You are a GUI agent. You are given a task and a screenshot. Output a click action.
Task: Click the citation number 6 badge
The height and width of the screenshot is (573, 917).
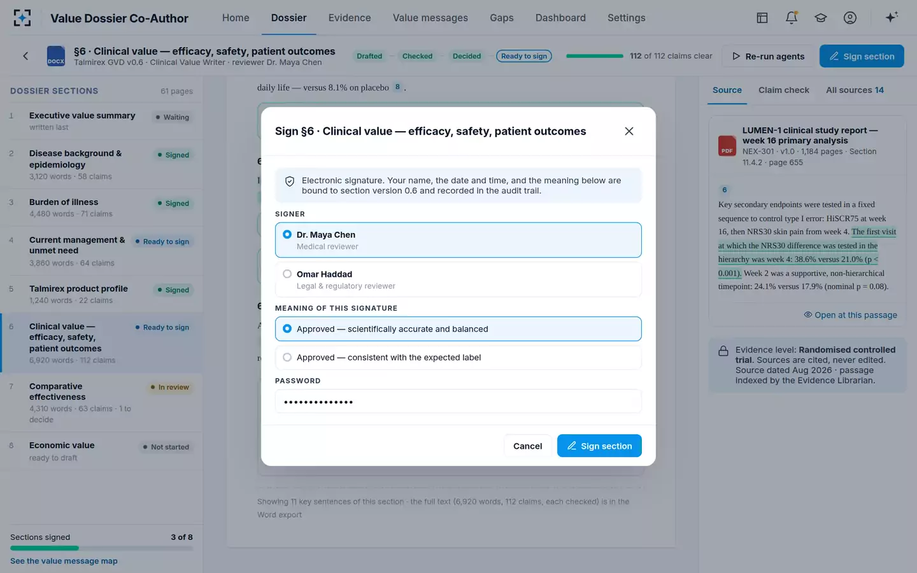click(x=724, y=190)
